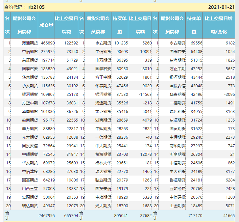Click 弘业期货 in long ranking

(x=103, y=180)
